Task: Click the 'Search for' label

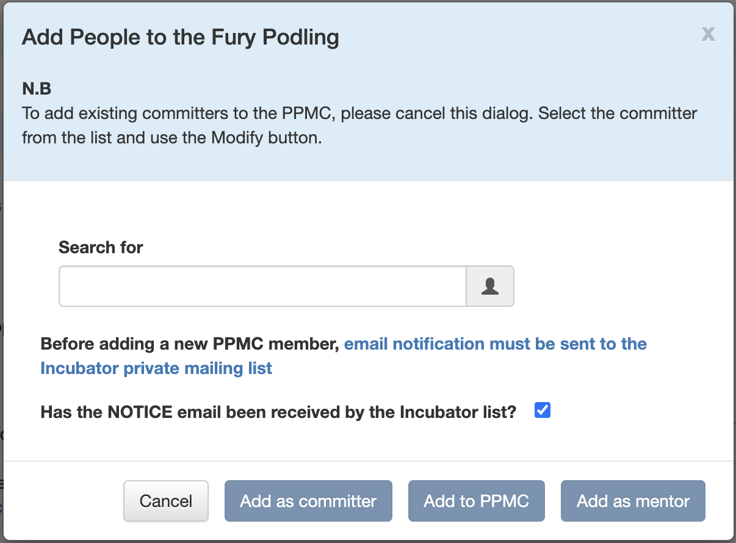Action: point(101,247)
